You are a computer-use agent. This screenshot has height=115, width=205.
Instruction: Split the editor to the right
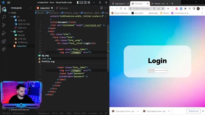pos(102,8)
